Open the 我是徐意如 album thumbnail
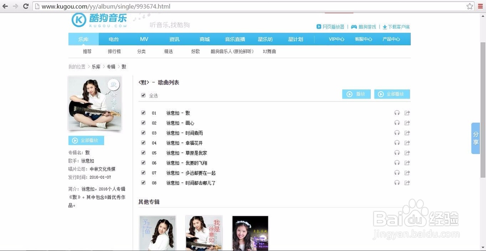 (x=204, y=233)
